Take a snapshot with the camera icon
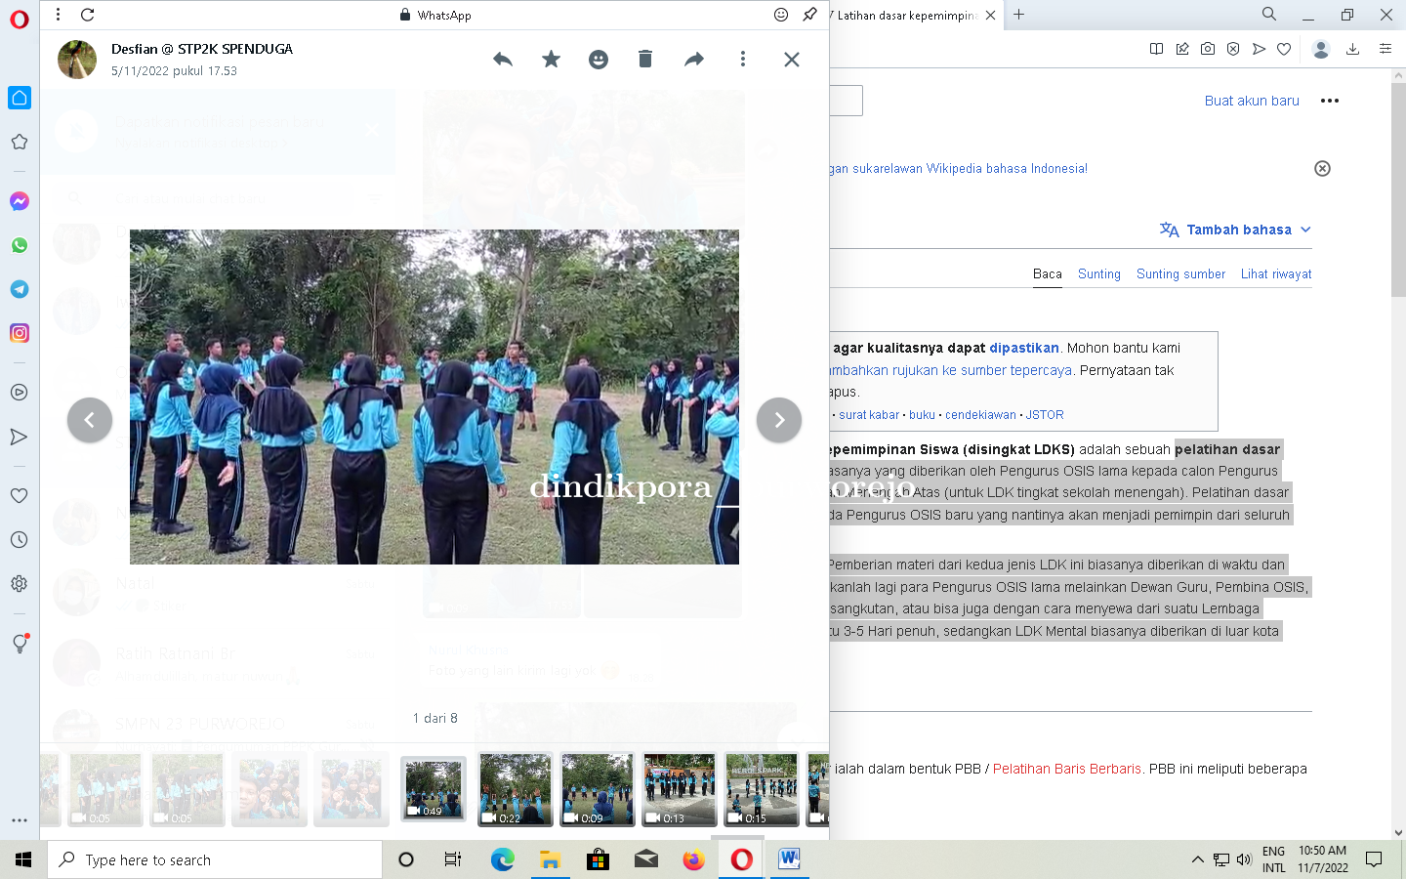1406x879 pixels. (x=1208, y=49)
